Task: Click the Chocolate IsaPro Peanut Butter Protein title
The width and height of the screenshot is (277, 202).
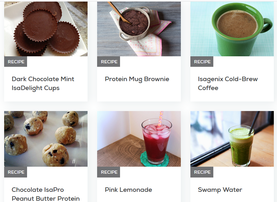Action: [x=46, y=194]
